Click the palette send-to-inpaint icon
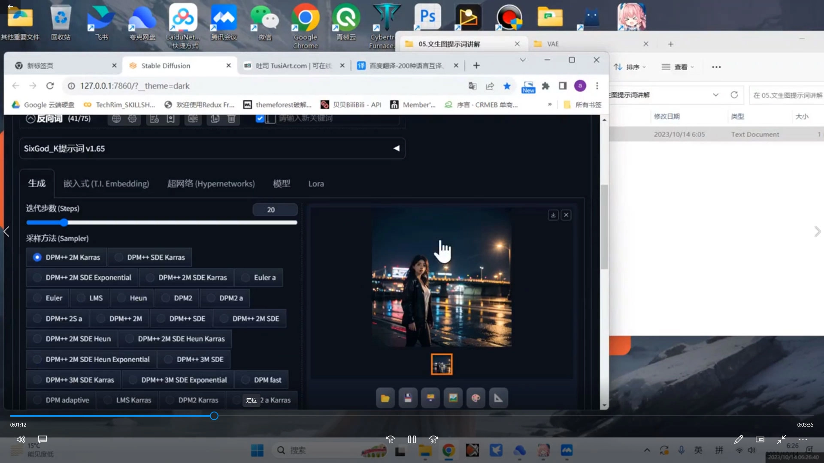 tap(476, 398)
